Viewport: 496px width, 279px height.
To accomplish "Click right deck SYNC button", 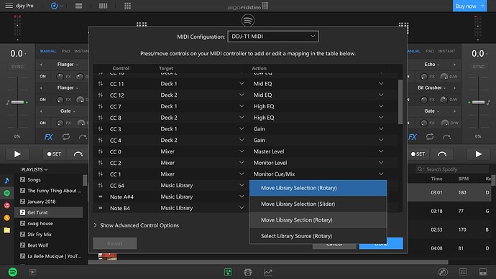I will tap(478, 67).
